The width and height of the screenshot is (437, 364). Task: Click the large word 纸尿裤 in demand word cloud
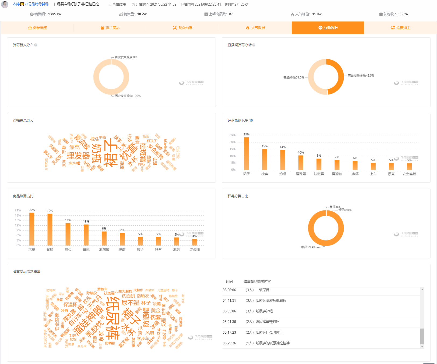point(113,319)
